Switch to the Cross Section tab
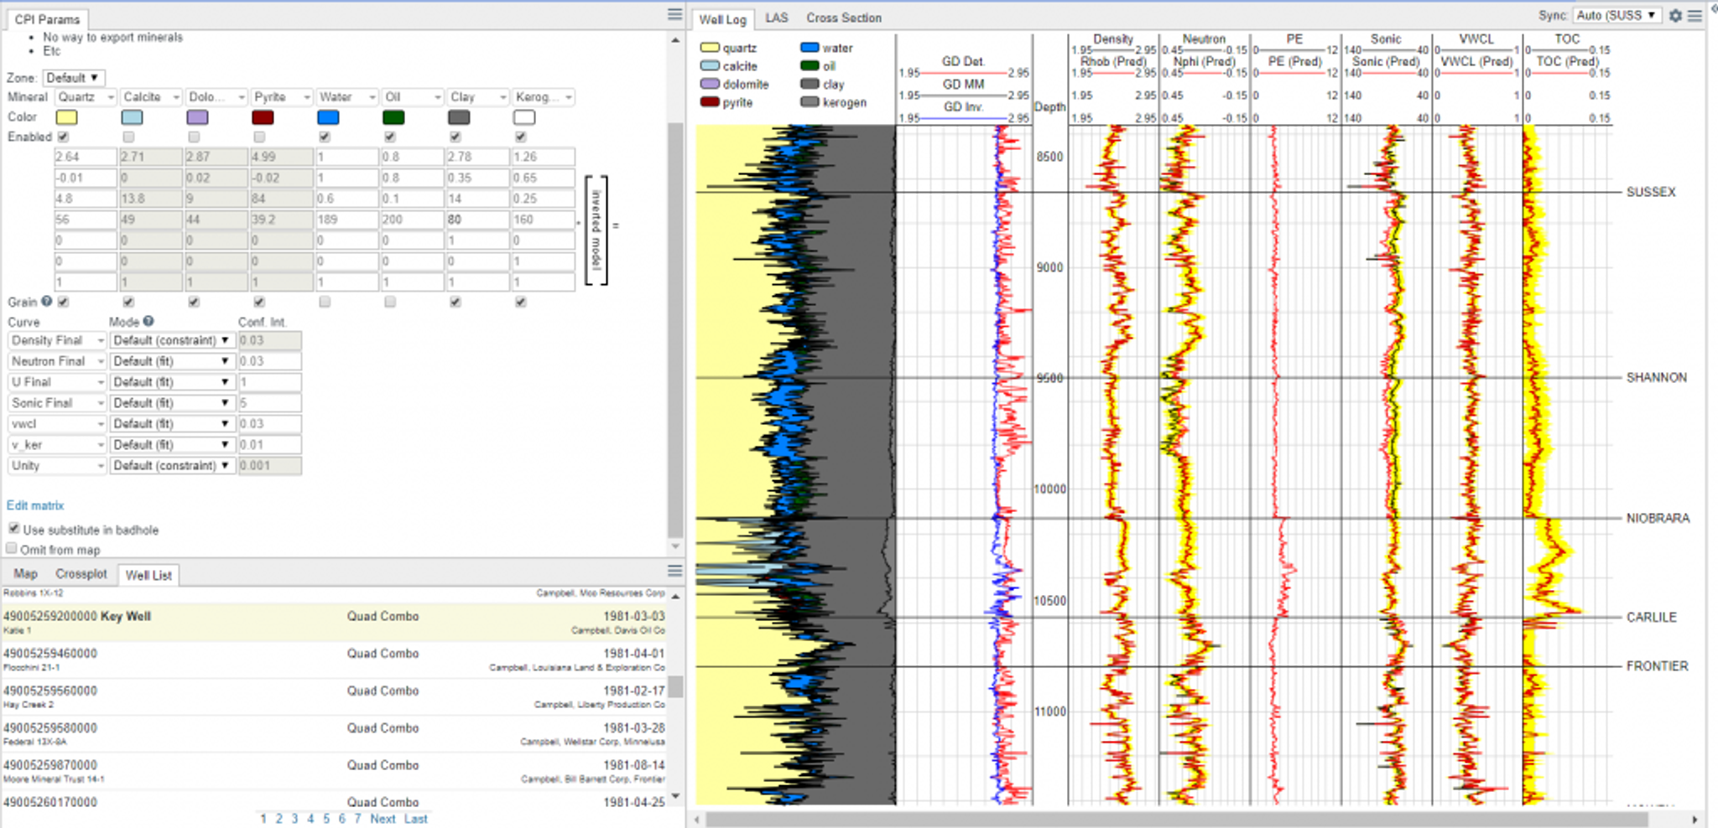Screen dimensions: 1718x828 [843, 18]
